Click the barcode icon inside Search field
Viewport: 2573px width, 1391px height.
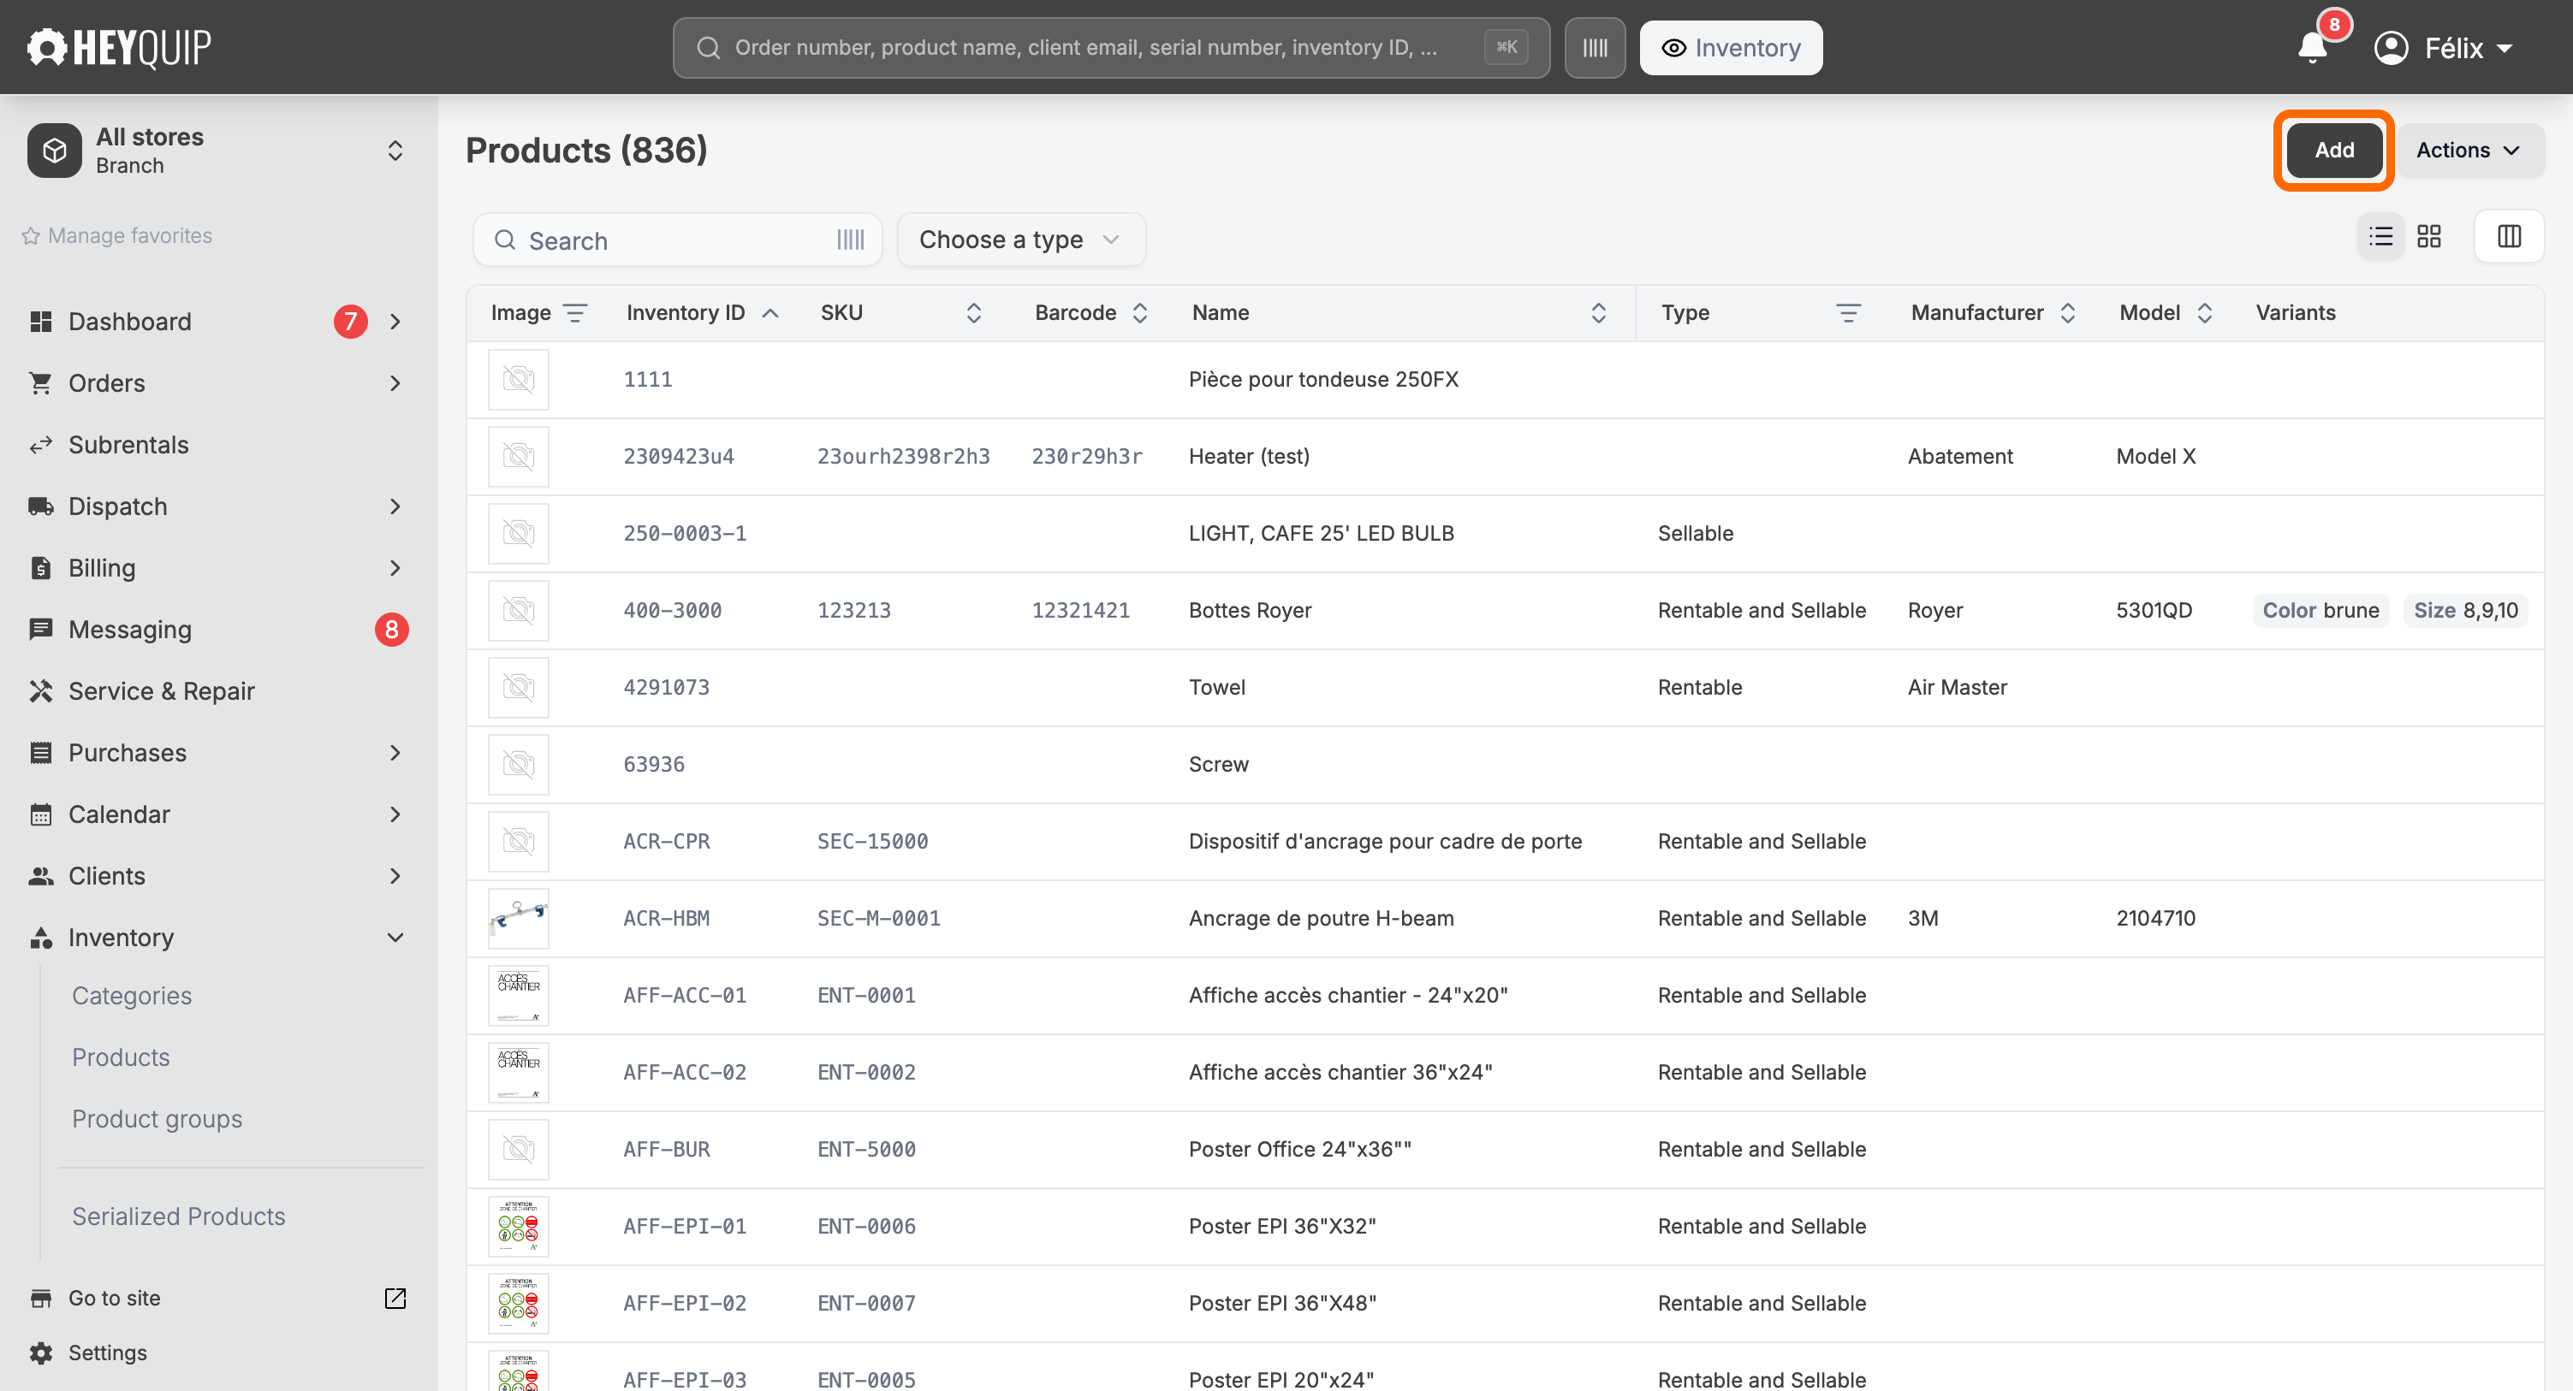point(851,240)
